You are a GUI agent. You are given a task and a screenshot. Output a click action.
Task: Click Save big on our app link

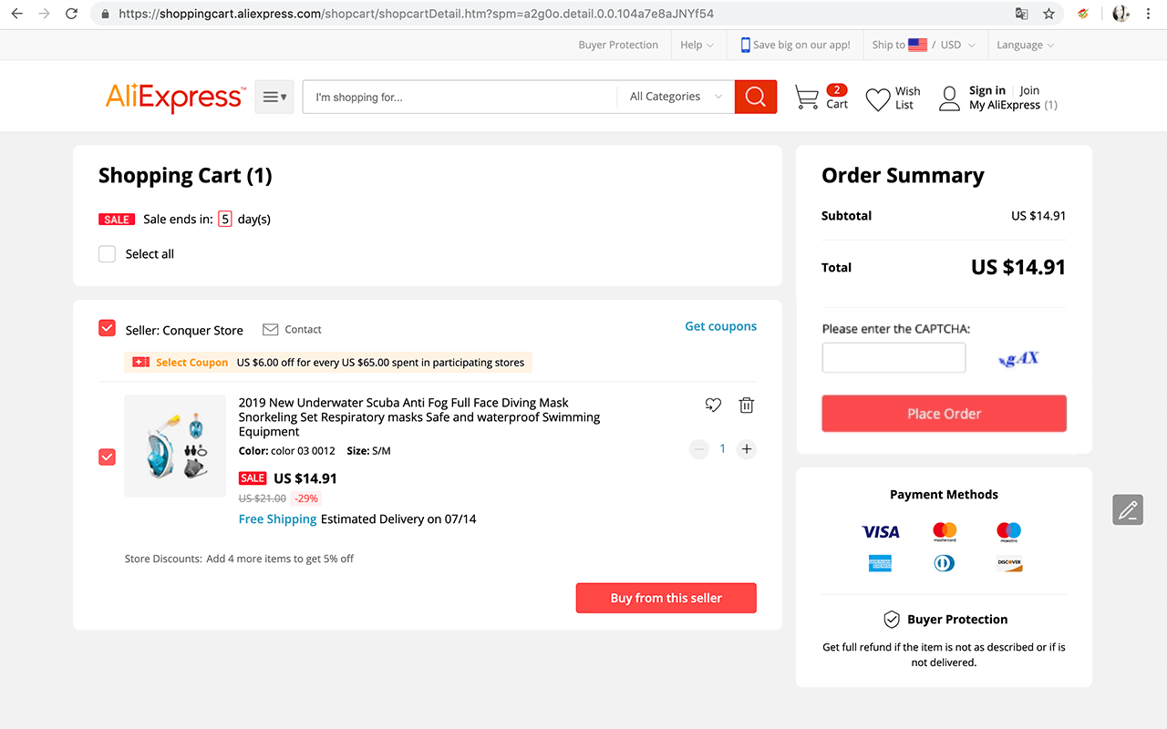tap(801, 45)
